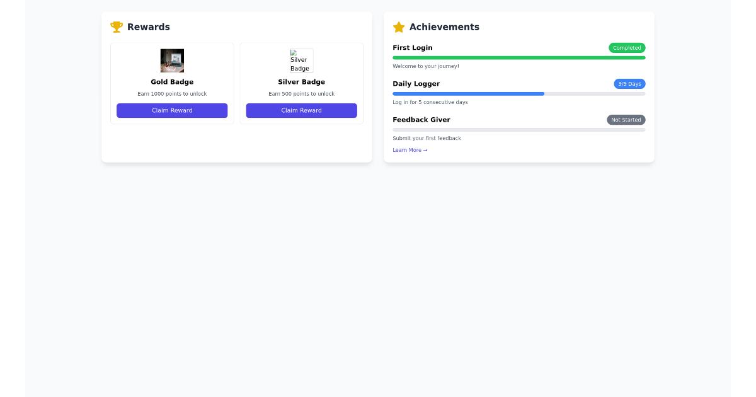756x397 pixels.
Task: Click the arrow in the Learn More link
Action: [425, 150]
